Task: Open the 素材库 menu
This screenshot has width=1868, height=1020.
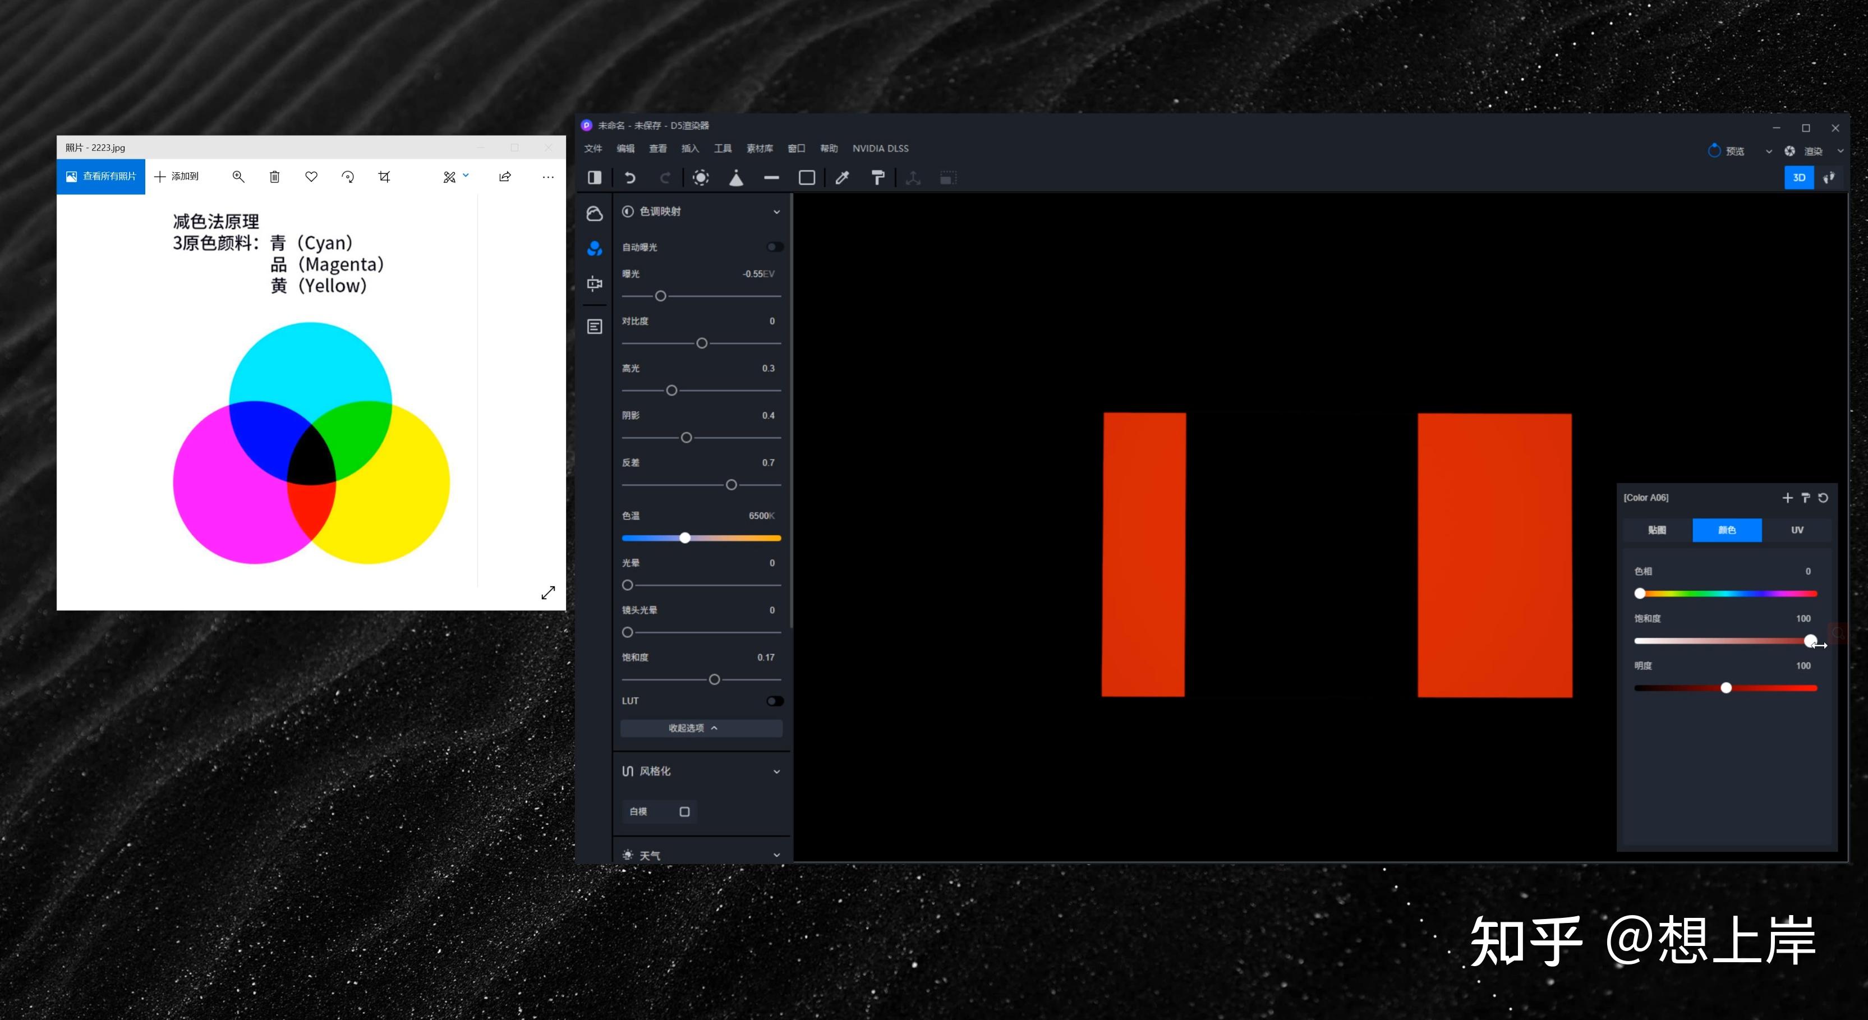Action: pos(759,149)
